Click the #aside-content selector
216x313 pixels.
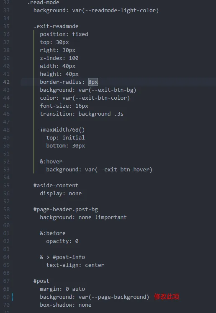(x=56, y=186)
